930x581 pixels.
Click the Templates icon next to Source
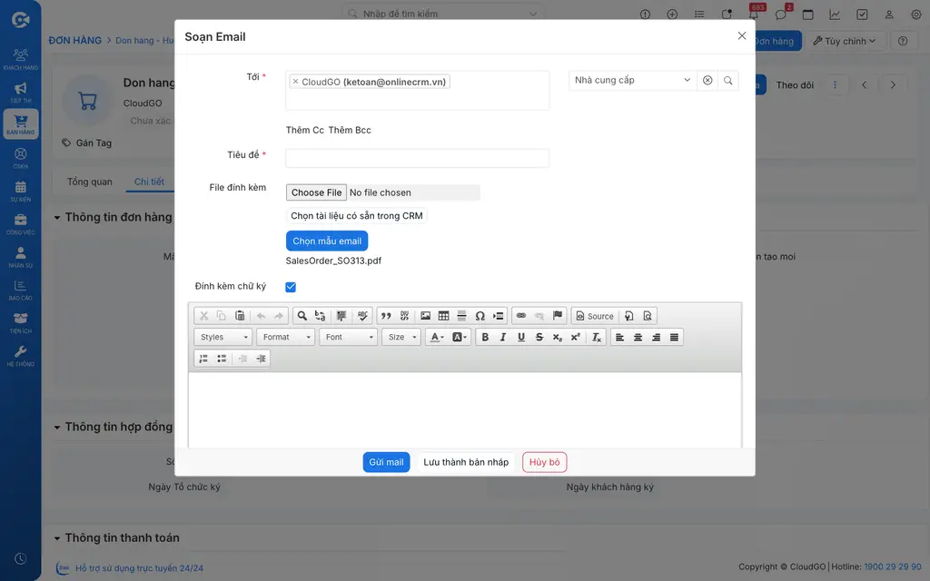point(629,316)
